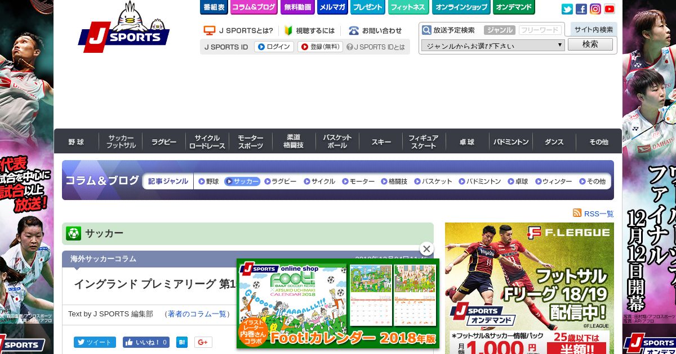
Task: Click the RSS feed icon
Action: 577,213
